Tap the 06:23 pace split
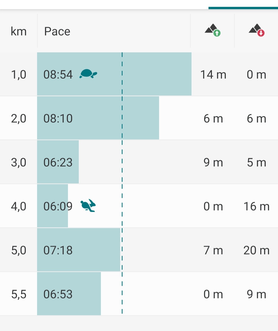Viewport: 278px width, 331px height. point(58,162)
